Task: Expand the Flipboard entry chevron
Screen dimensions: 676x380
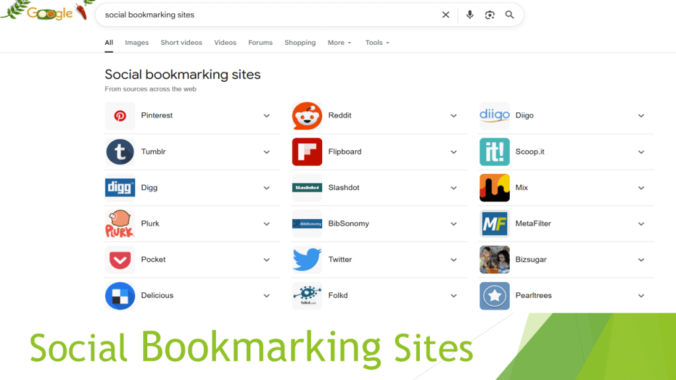Action: 454,152
